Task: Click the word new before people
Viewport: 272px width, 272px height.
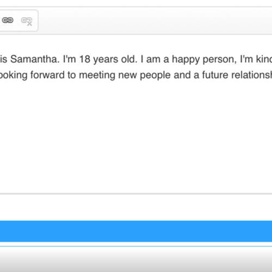Action: tap(127, 76)
